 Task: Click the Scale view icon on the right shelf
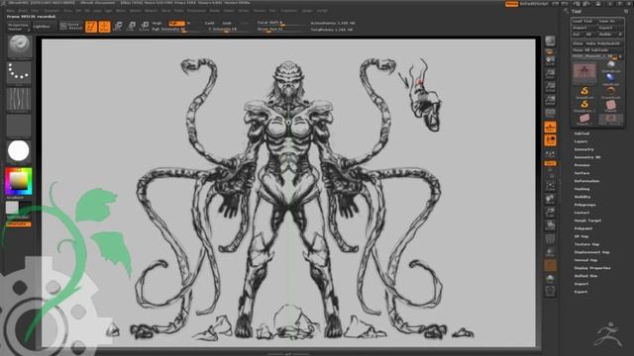(550, 212)
